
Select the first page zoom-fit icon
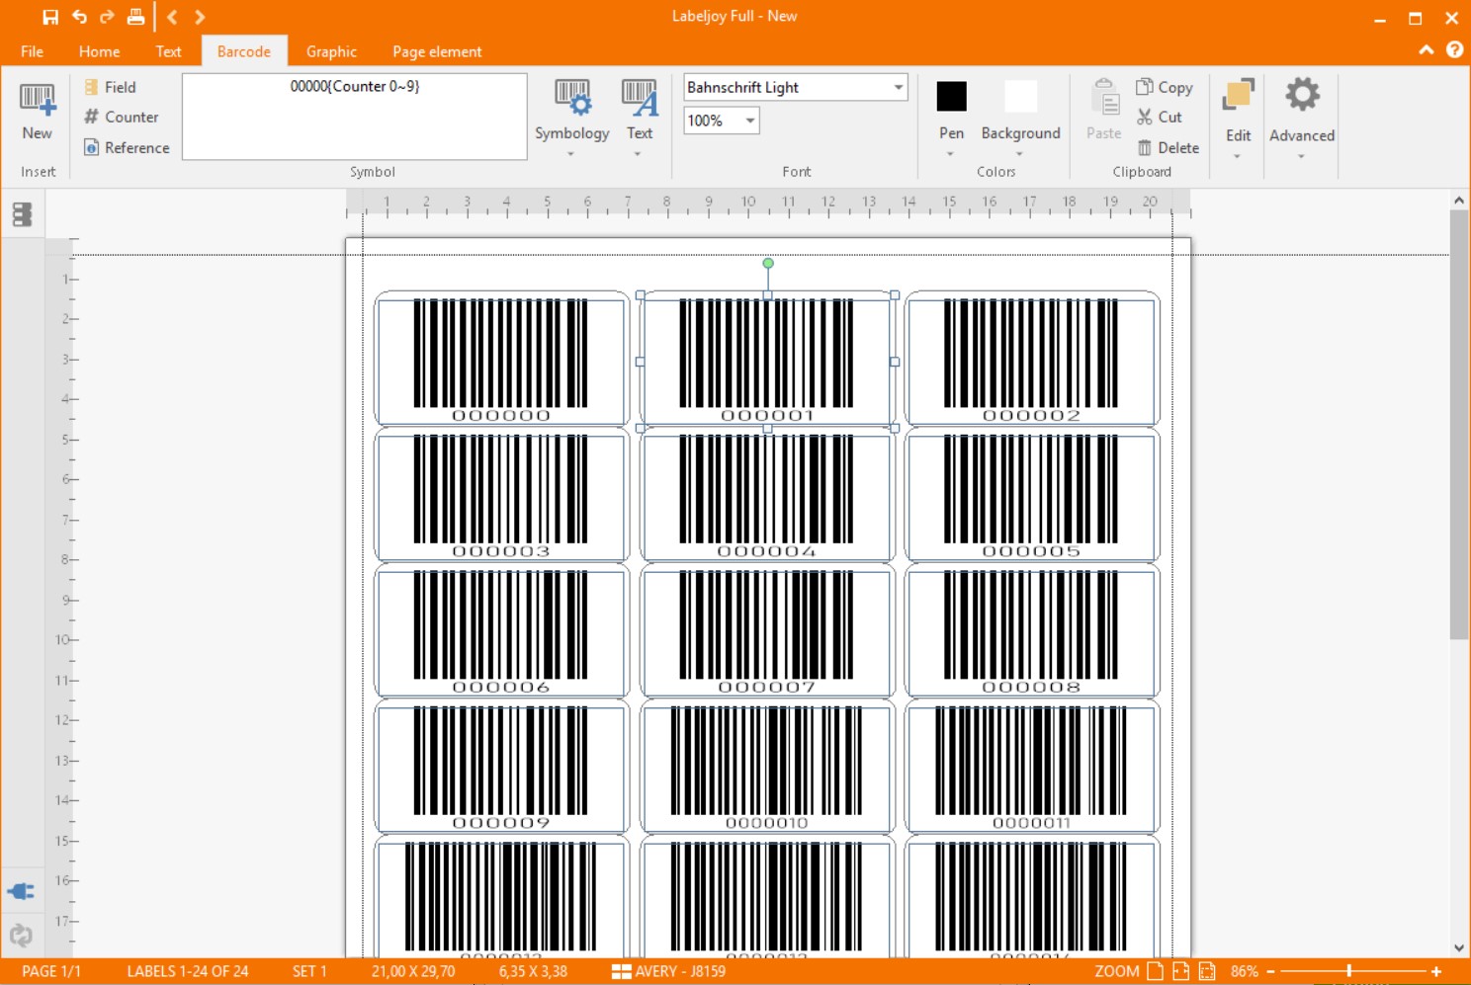coord(1155,972)
